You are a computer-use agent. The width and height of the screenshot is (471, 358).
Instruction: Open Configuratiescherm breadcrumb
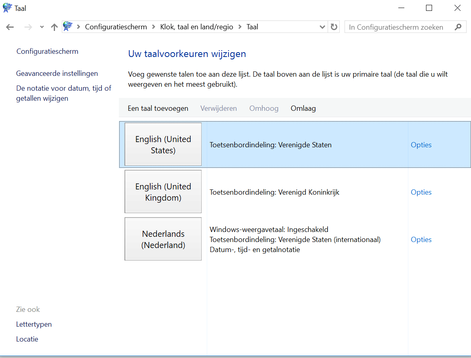click(x=116, y=27)
